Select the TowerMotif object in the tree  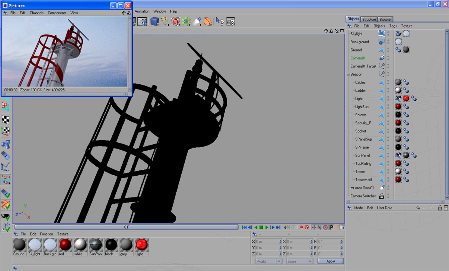[363, 180]
